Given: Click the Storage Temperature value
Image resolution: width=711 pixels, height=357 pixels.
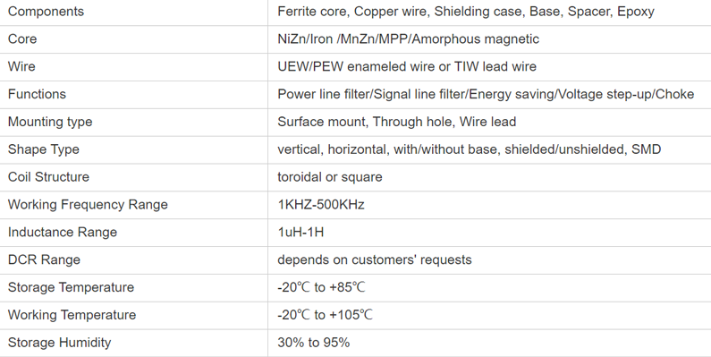Looking at the screenshot, I should click(x=321, y=287).
